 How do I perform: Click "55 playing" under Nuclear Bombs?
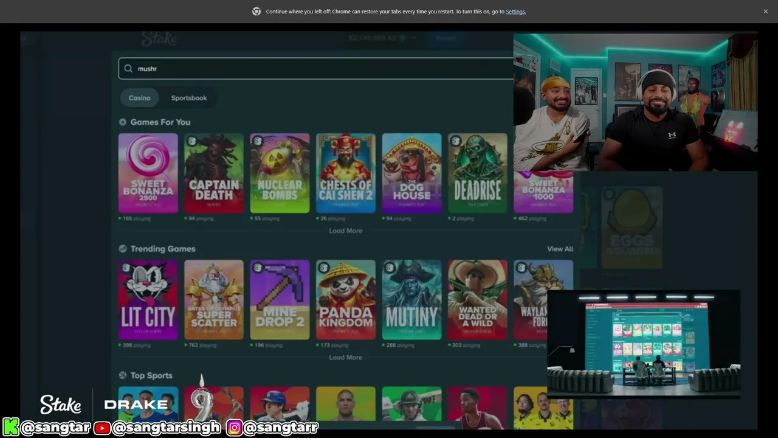click(265, 218)
